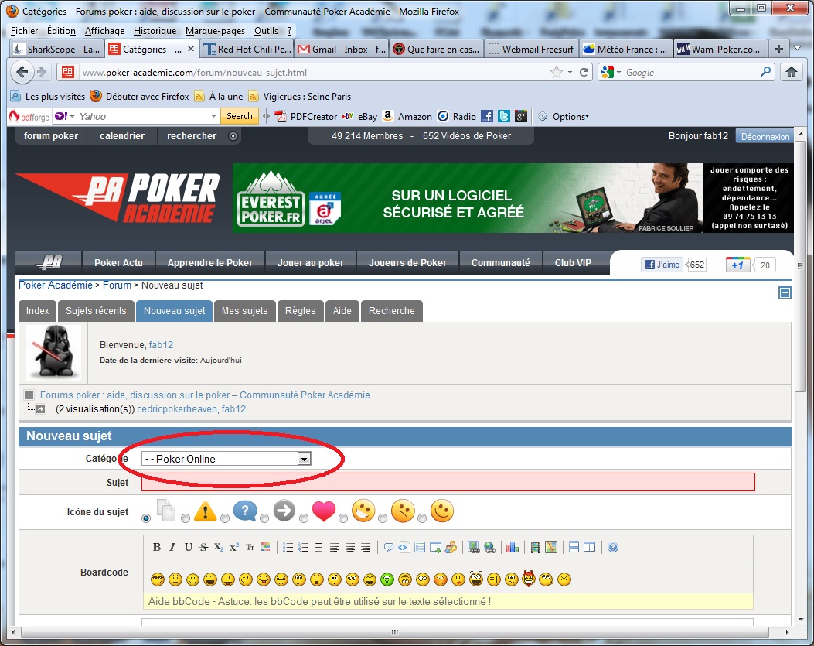
Task: Apply italic formatting in the Boardcode toolbar
Action: (172, 547)
